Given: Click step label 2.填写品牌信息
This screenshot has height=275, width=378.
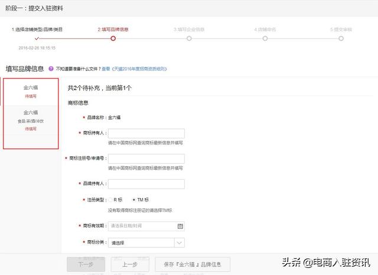Looking at the screenshot, I should click(x=113, y=30).
